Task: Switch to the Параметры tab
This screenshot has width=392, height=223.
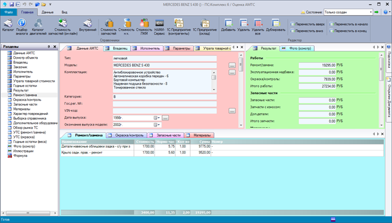Action: coord(179,49)
